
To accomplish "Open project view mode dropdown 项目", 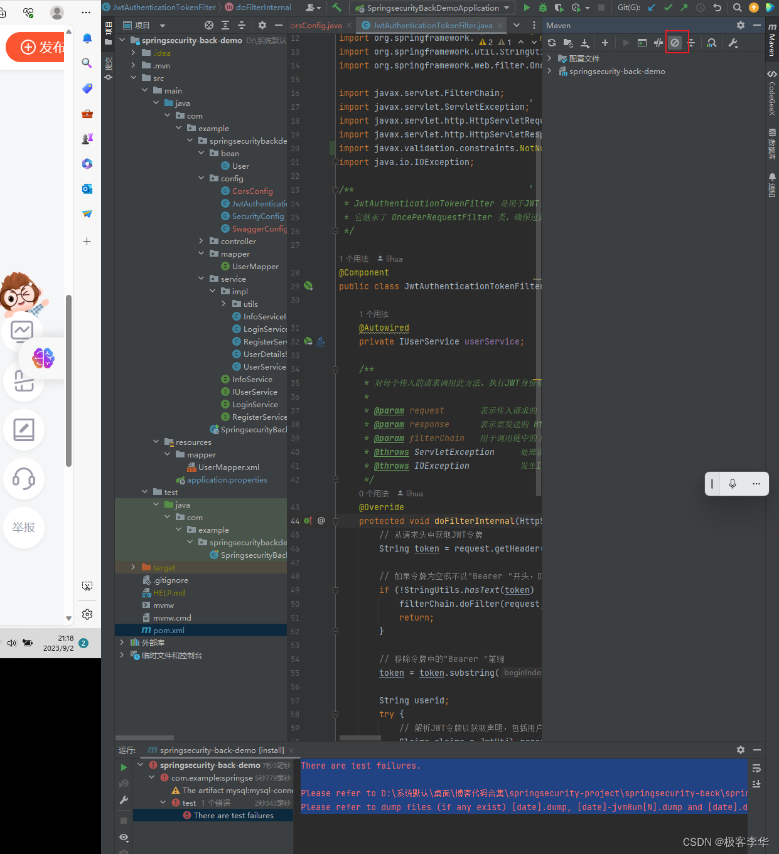I will coord(144,25).
